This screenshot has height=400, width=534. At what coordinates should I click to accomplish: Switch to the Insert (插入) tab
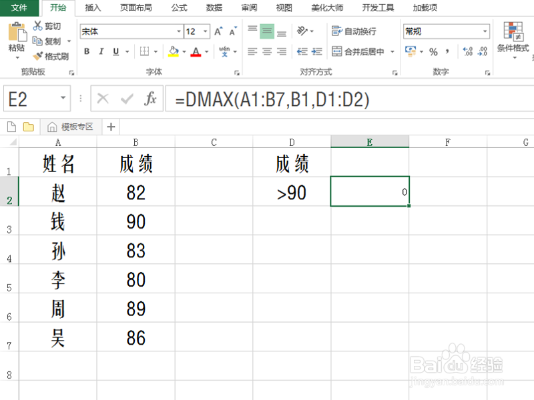(x=93, y=8)
